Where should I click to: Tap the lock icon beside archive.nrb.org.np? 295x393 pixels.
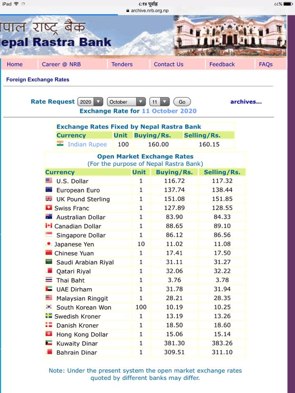[x=128, y=11]
